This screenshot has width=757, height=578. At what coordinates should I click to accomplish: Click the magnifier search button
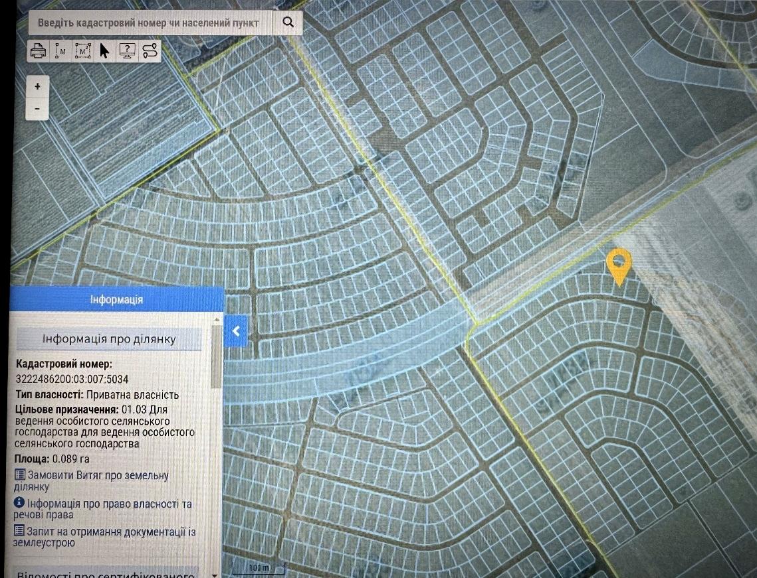click(x=288, y=22)
